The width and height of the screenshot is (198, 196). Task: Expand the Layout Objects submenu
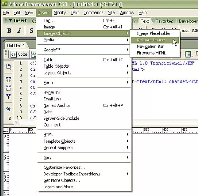click(x=84, y=73)
